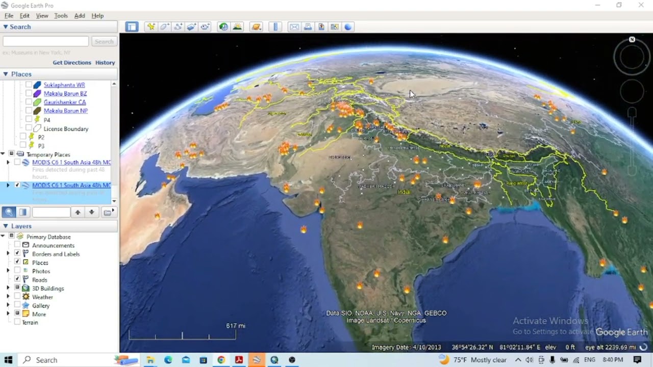Open the View menu
Viewport: 653px width, 367px height.
[42, 16]
